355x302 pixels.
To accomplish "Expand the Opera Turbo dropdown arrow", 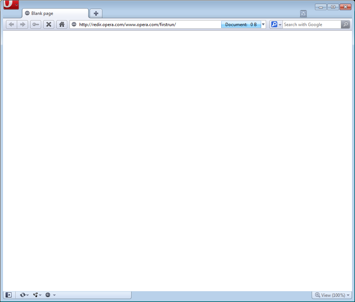I will 54,295.
